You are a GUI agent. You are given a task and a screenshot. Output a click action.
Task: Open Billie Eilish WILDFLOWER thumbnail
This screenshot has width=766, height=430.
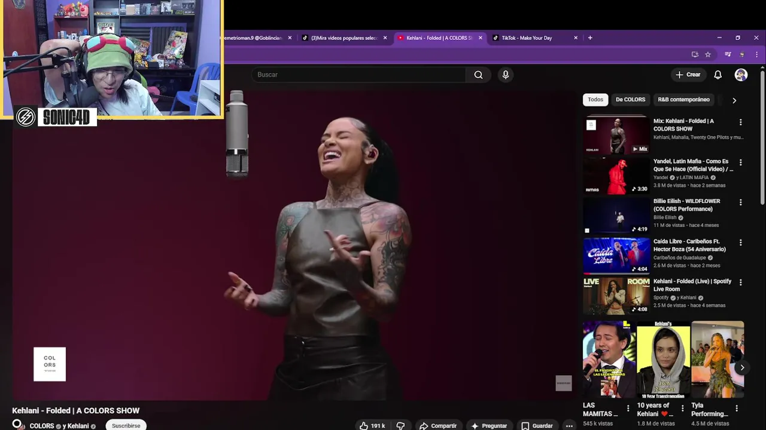point(616,215)
